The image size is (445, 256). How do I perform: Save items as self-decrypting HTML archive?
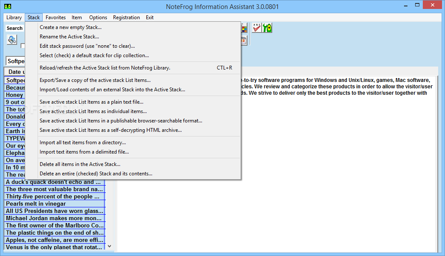tap(133, 130)
